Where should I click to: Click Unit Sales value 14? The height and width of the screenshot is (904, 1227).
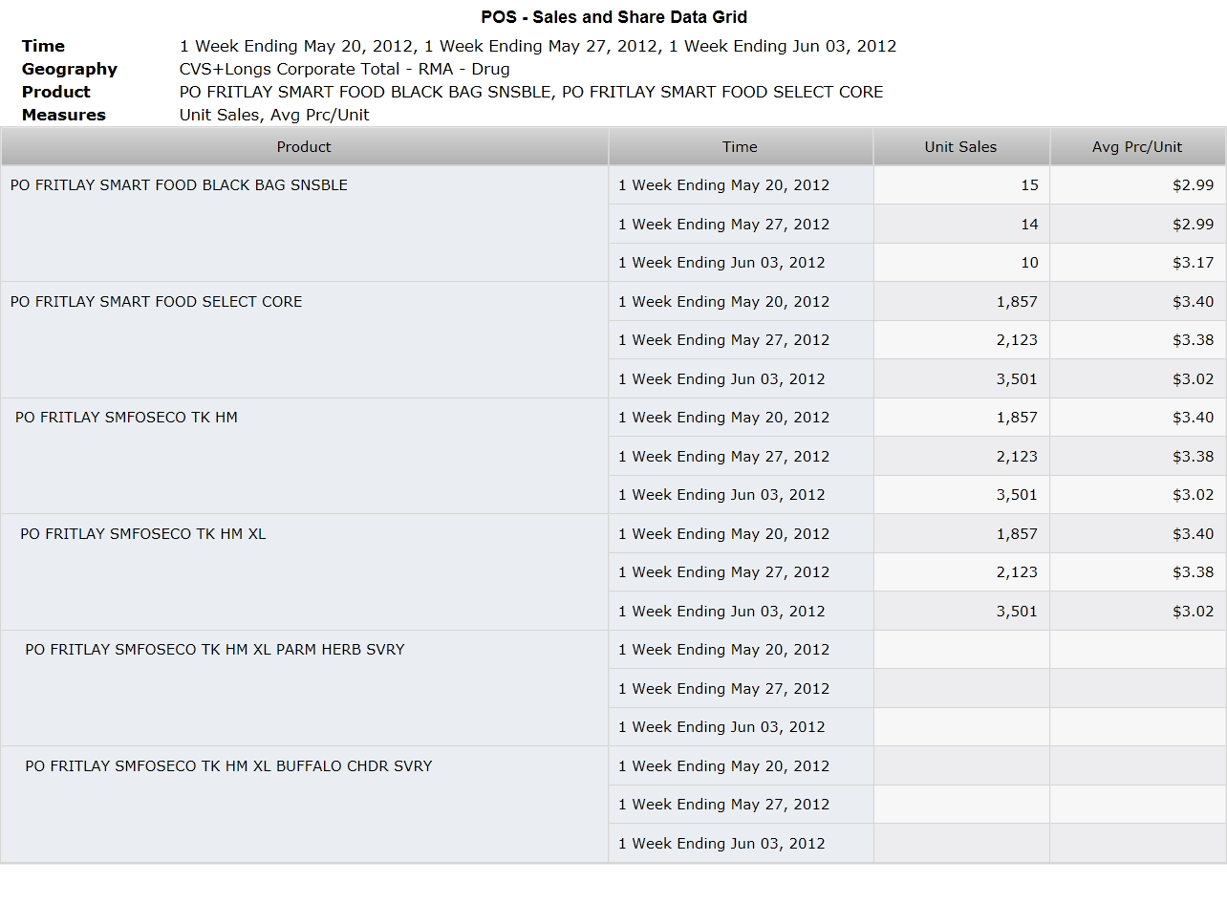point(961,225)
